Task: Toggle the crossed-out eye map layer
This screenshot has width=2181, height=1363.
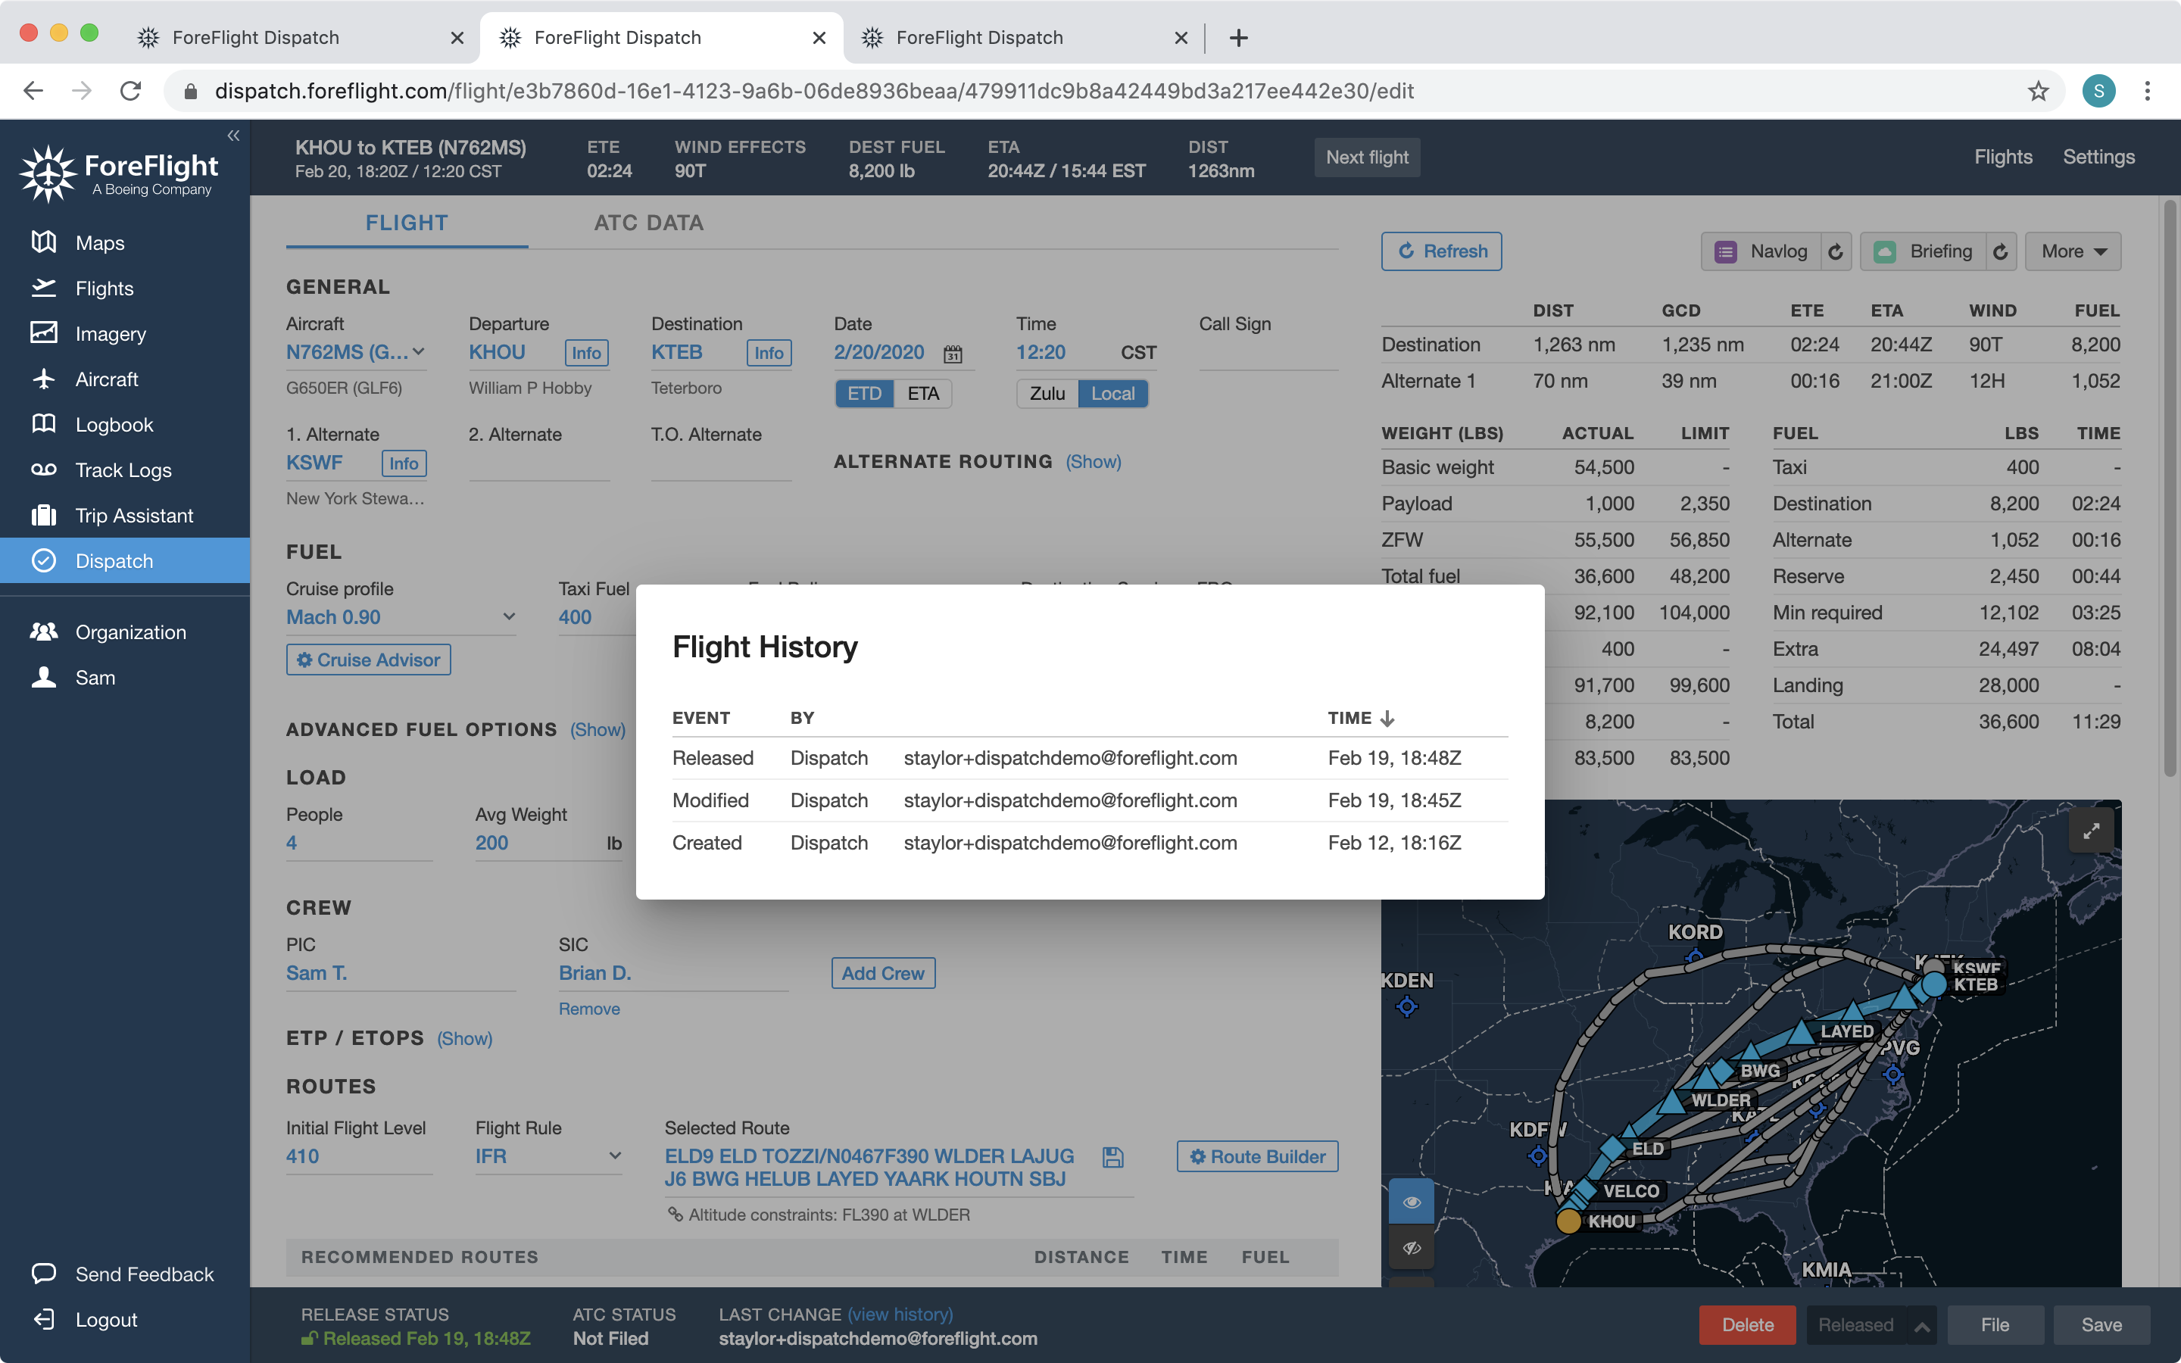Action: (x=1412, y=1248)
